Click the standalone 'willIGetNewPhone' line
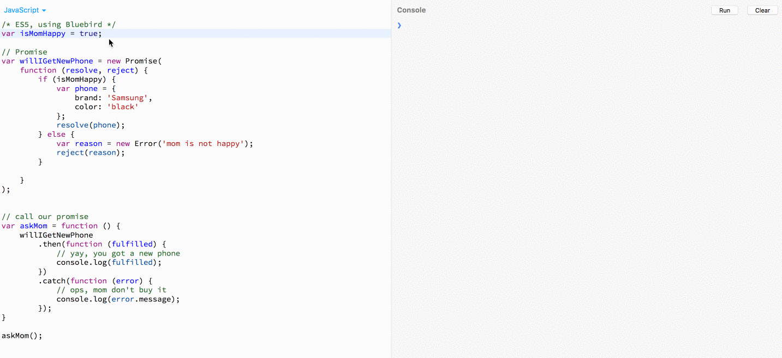The height and width of the screenshot is (358, 782). (x=56, y=235)
